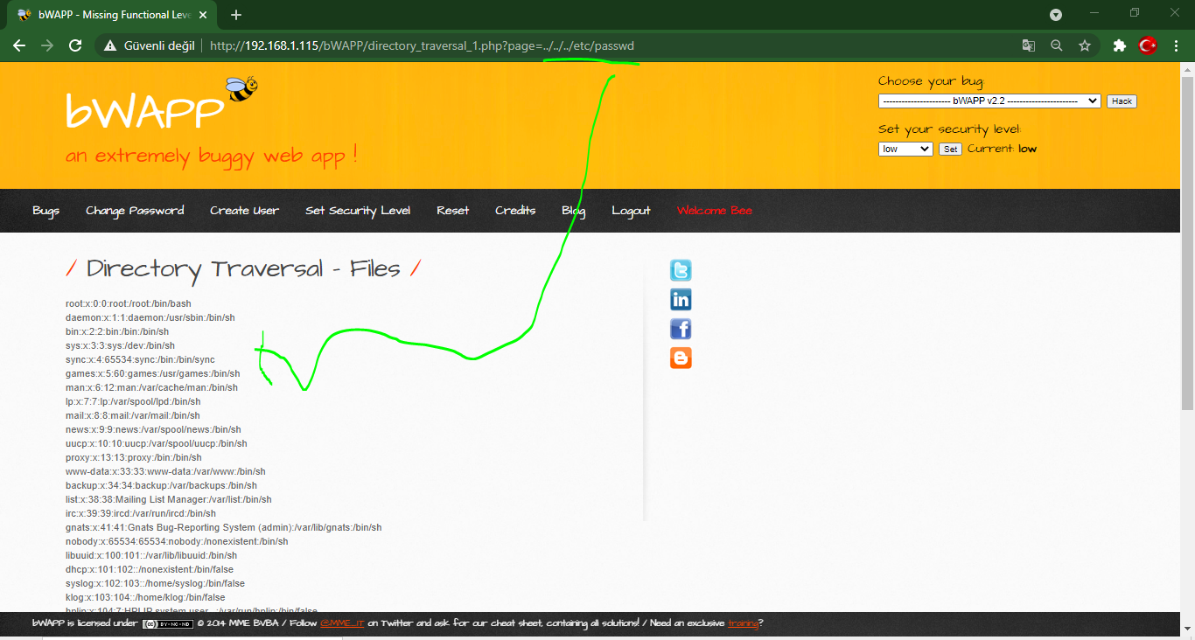Click the games:x:5:60 passwd line
This screenshot has height=640, width=1195.
click(153, 373)
